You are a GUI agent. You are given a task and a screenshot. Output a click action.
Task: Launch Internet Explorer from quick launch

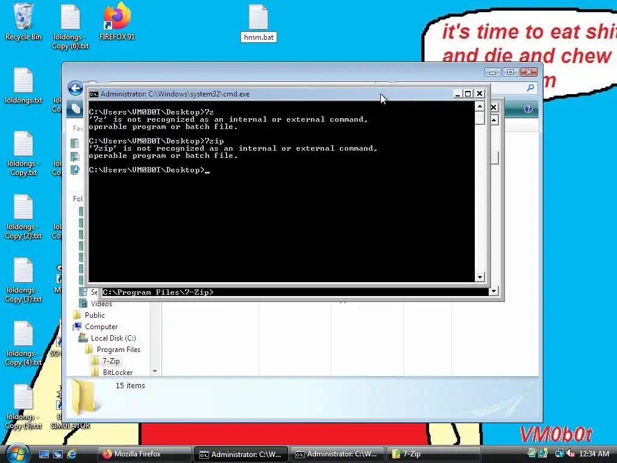[x=72, y=454]
